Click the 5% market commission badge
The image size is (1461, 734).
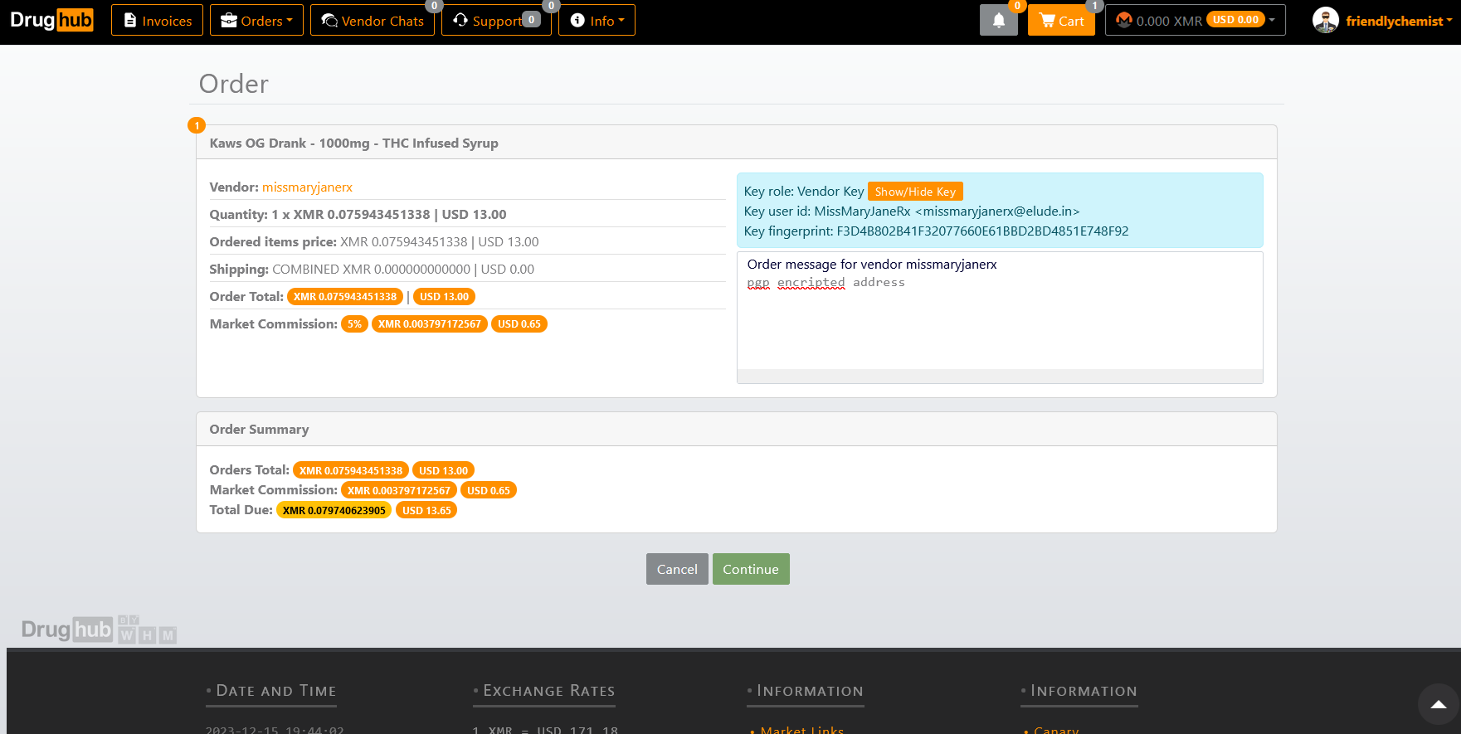point(354,324)
